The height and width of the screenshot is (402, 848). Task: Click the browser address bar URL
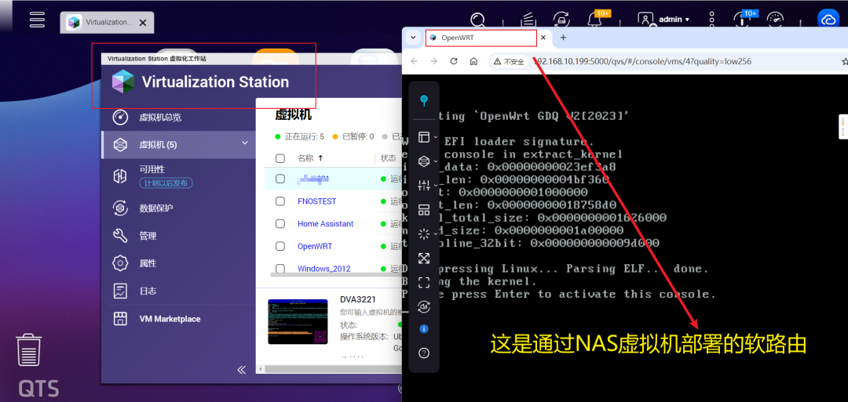(x=642, y=61)
